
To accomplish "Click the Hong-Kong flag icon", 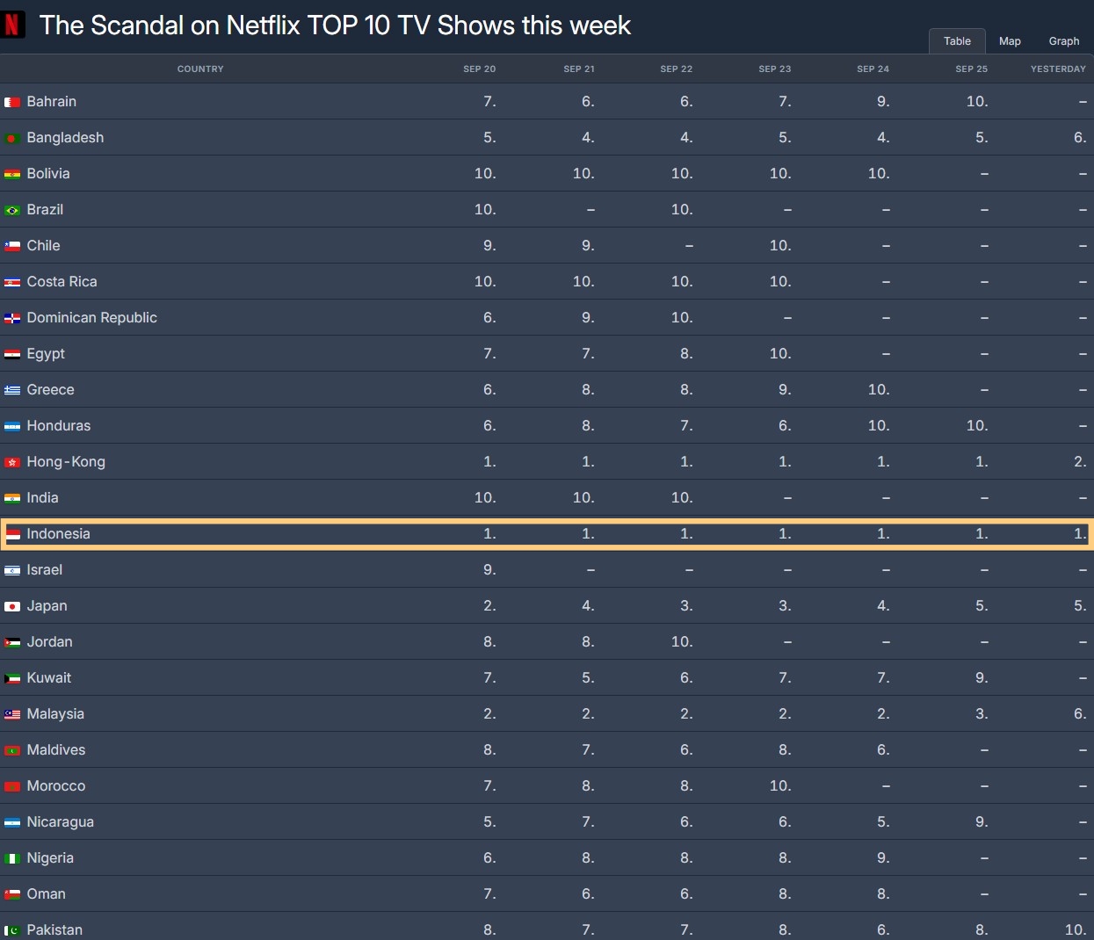I will click(x=12, y=463).
